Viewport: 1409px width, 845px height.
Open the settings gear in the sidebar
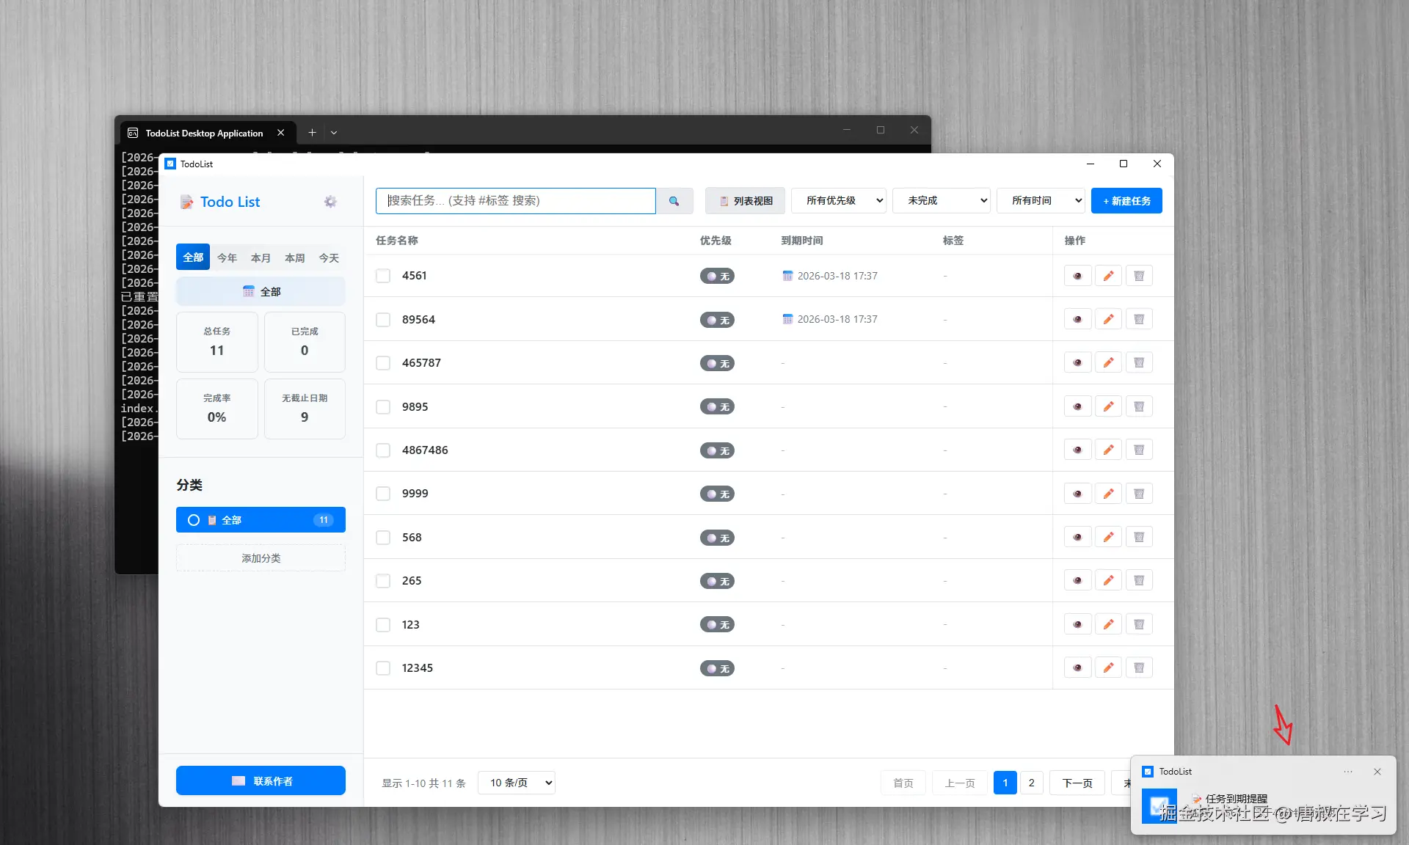point(330,202)
